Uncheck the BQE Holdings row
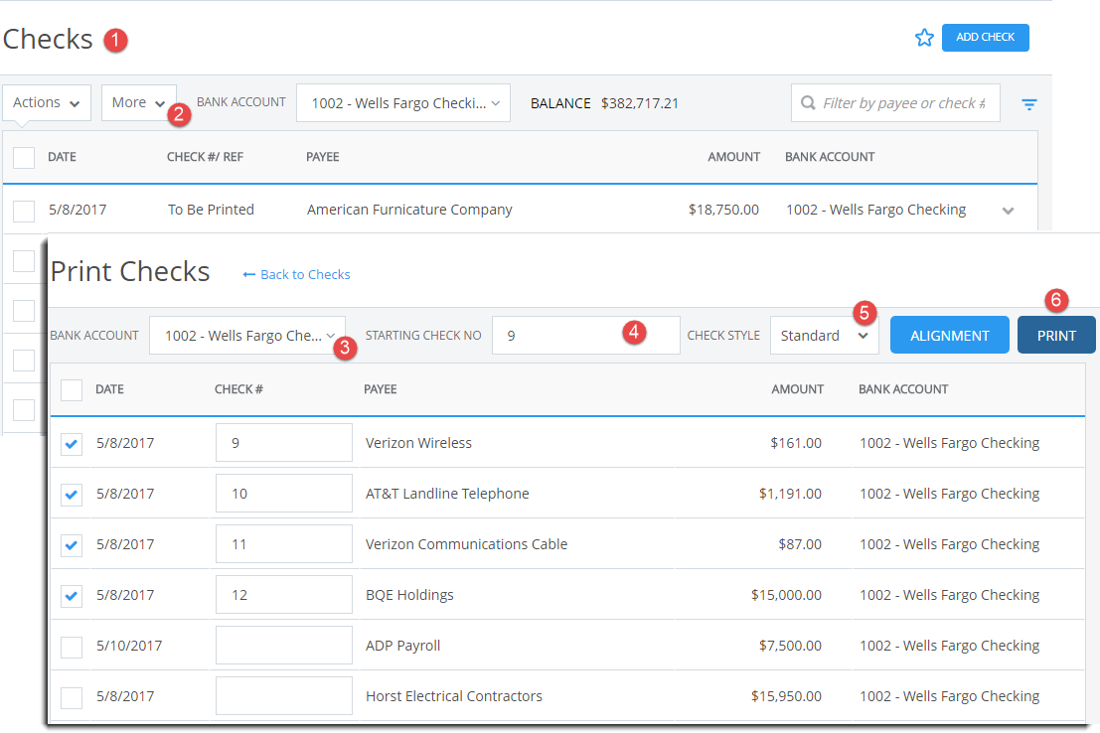Screen dimensions: 1100x733 71,594
